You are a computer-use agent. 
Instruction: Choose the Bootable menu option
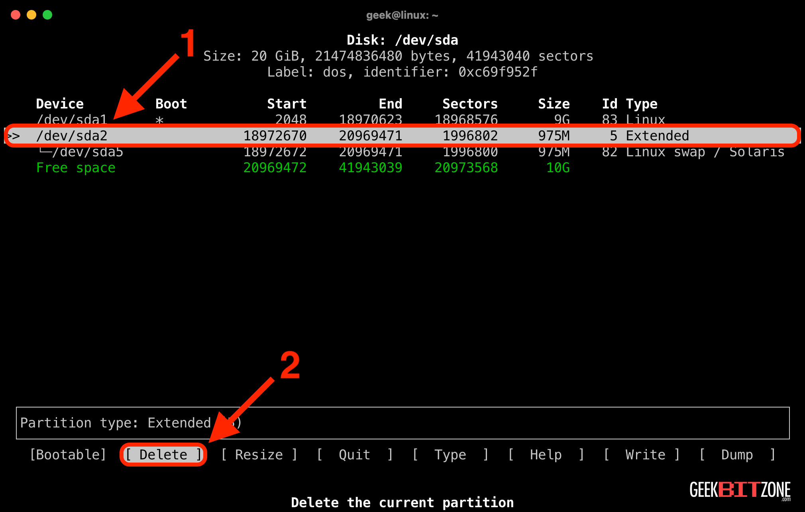click(67, 454)
